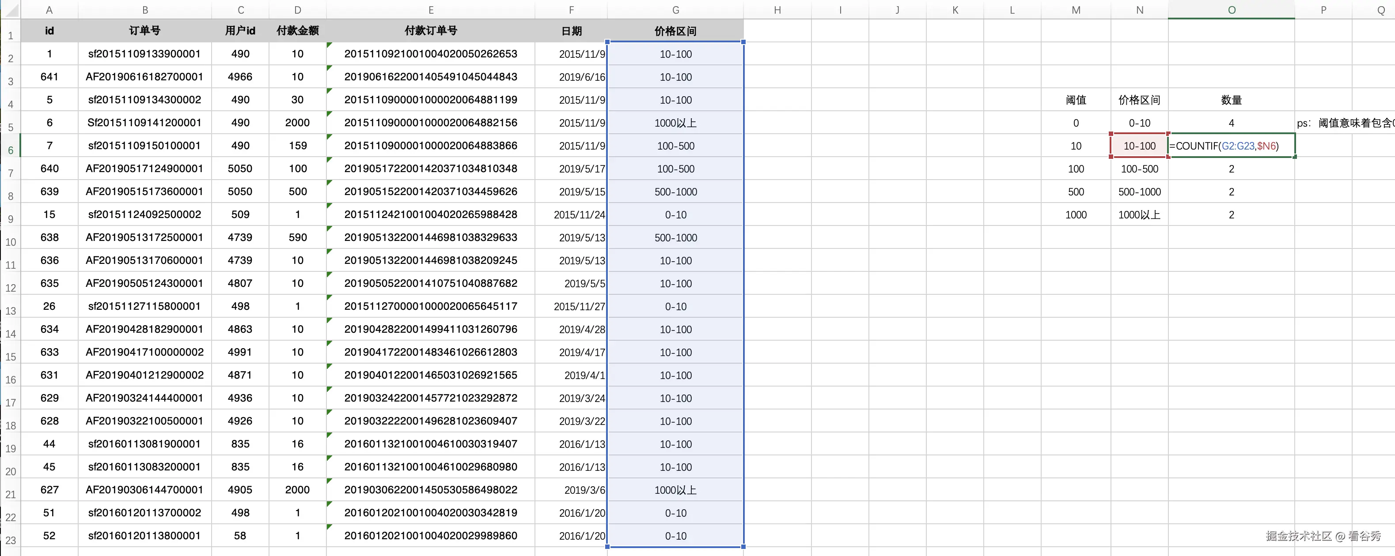The image size is (1395, 556).
Task: Click the cell containing =COUNTIF(G2:G23,$N6)
Action: tap(1231, 146)
